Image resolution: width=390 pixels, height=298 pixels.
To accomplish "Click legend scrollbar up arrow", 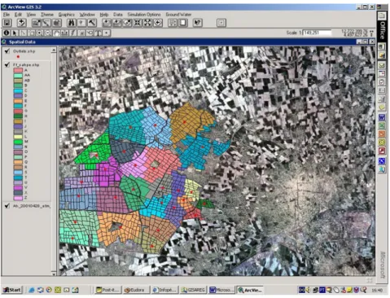I will (x=54, y=50).
